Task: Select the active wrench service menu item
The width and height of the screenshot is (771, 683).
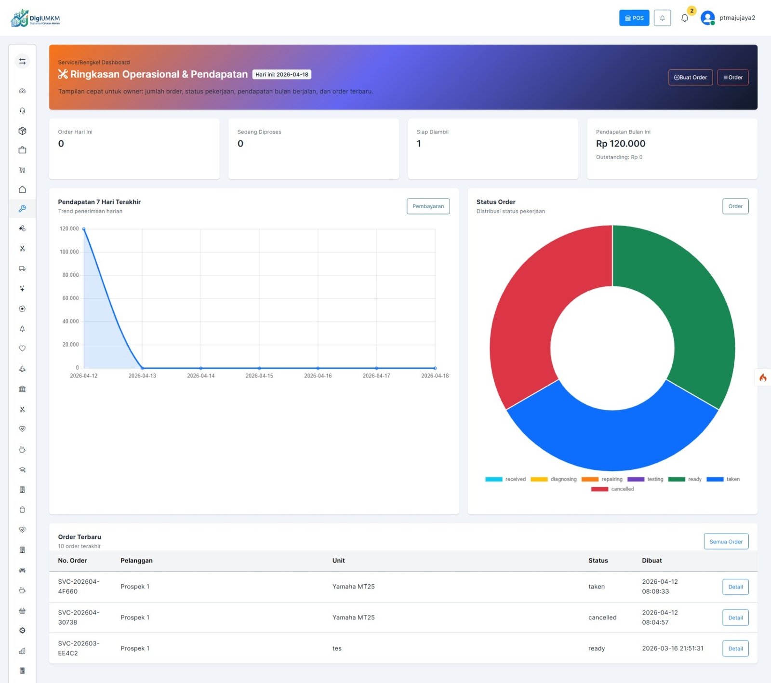Action: pyautogui.click(x=22, y=209)
